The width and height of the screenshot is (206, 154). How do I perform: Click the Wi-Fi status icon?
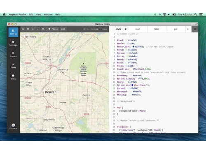164,14
